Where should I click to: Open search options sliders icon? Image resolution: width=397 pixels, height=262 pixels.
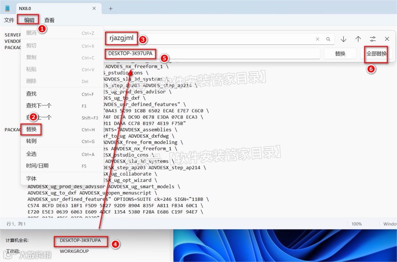click(x=373, y=39)
